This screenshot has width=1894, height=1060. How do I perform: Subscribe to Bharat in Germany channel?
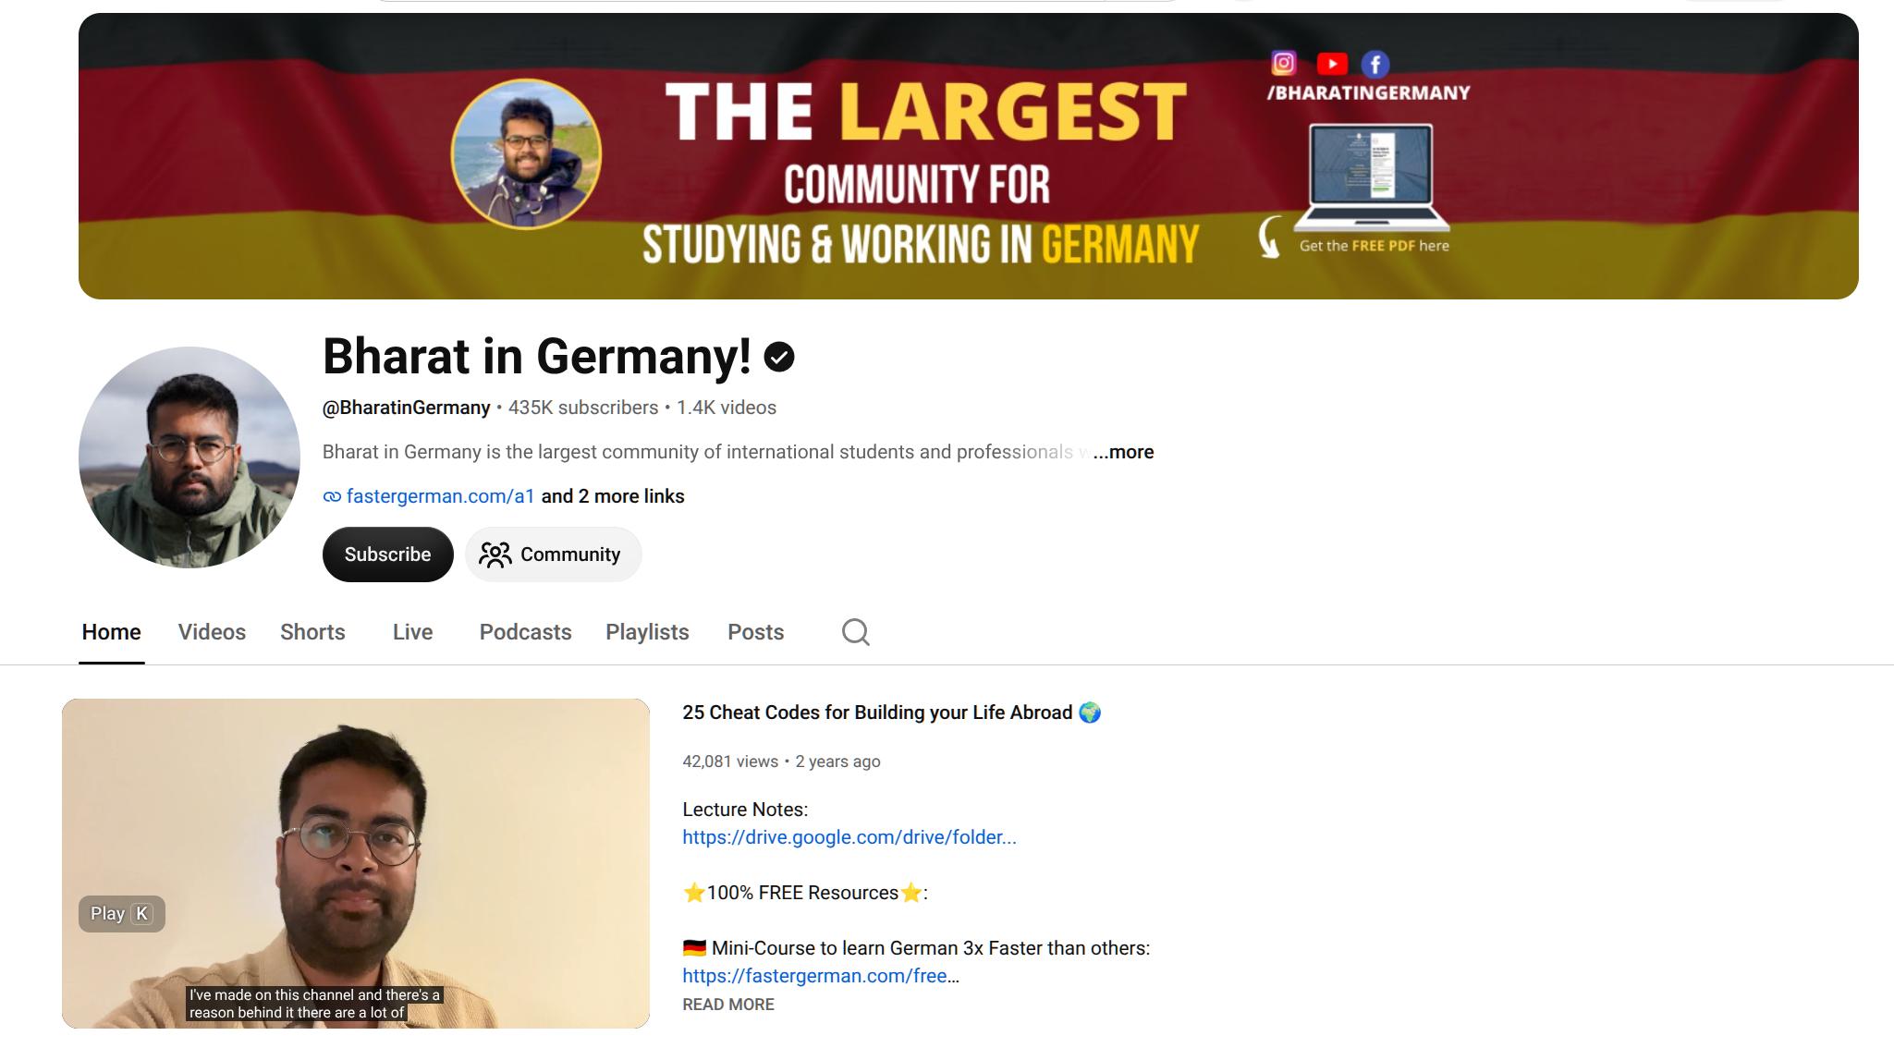387,554
